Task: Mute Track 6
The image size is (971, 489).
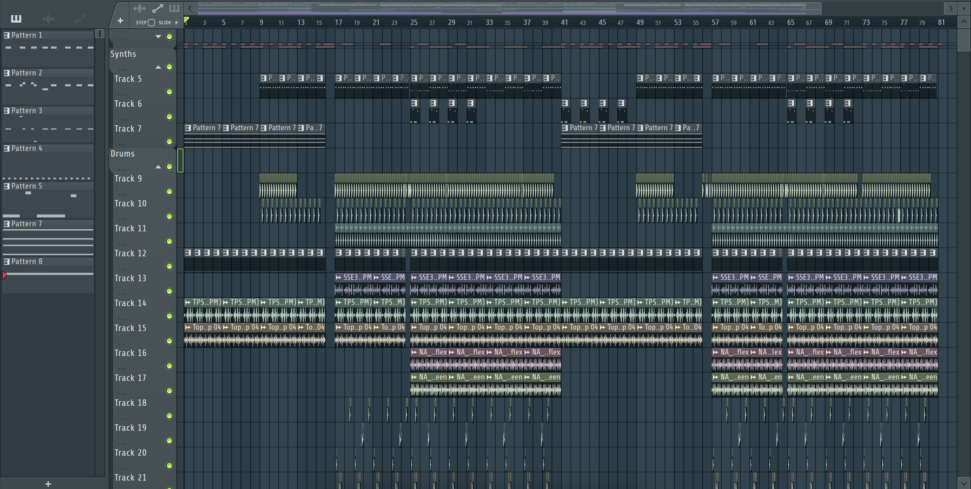Action: pyautogui.click(x=170, y=117)
